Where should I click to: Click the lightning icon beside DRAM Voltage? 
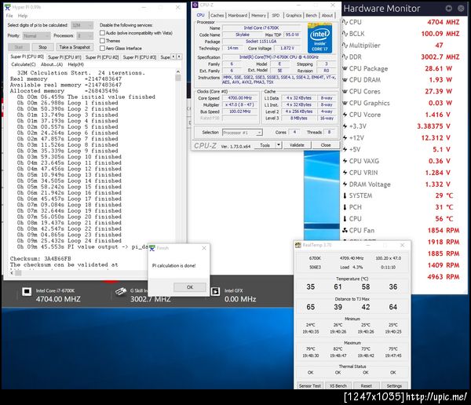click(345, 184)
